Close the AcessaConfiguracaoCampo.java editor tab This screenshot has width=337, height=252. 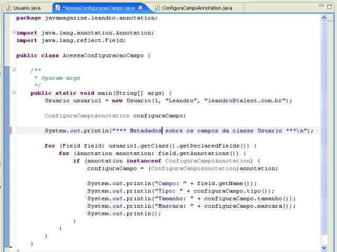pyautogui.click(x=140, y=8)
